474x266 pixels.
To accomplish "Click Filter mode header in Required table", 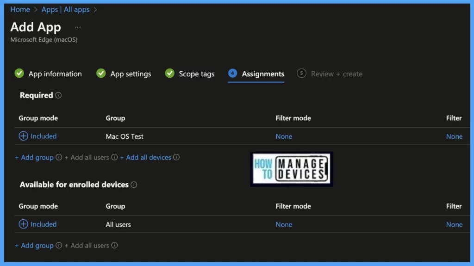I will coord(293,118).
